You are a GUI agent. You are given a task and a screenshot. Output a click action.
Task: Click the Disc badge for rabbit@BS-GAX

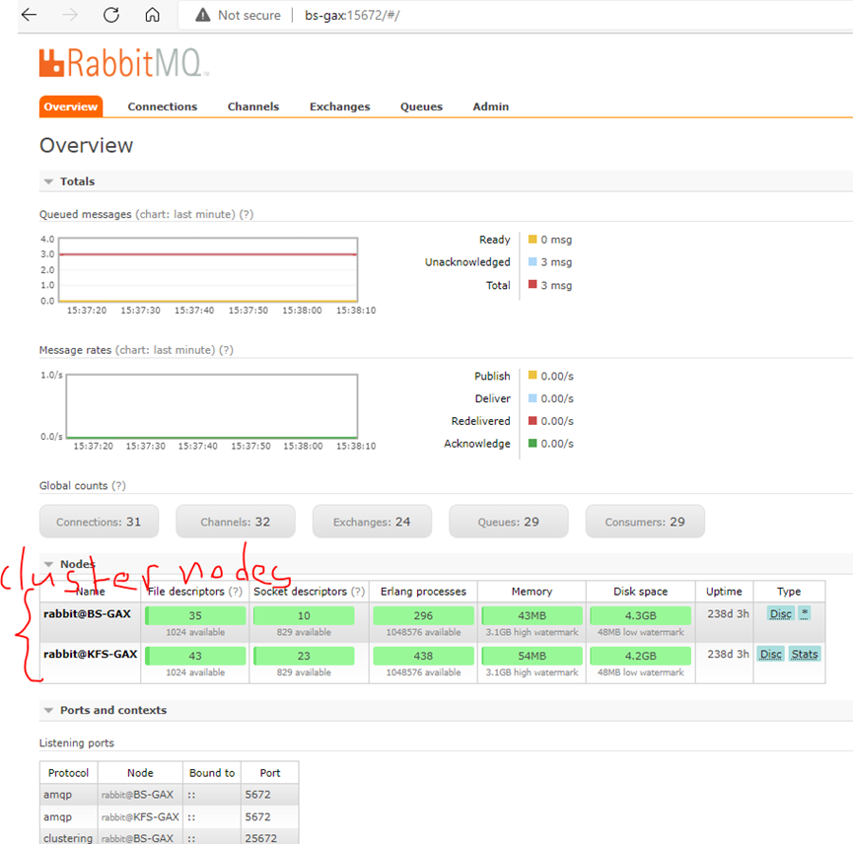pyautogui.click(x=780, y=613)
